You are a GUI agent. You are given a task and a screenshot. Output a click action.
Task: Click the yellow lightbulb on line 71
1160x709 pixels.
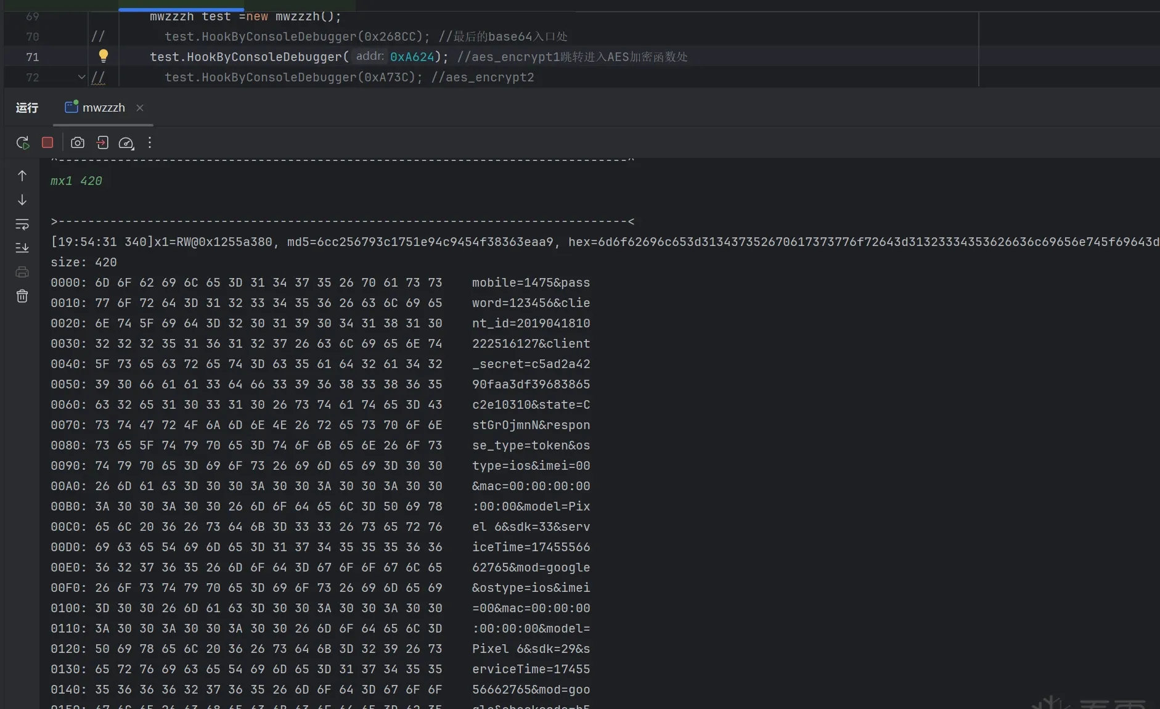(104, 56)
